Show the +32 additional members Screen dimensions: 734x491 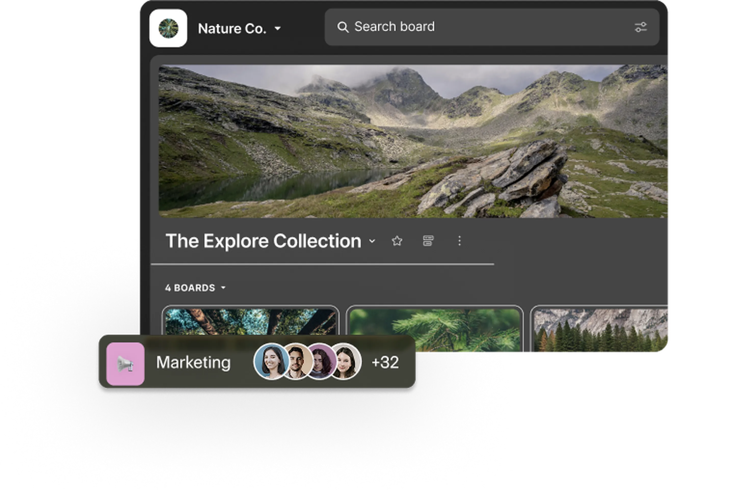(x=385, y=362)
